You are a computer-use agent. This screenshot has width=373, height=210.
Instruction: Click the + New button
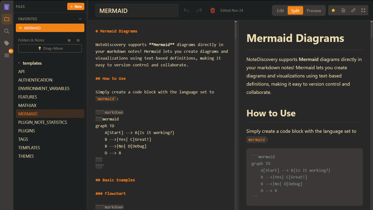(x=76, y=6)
